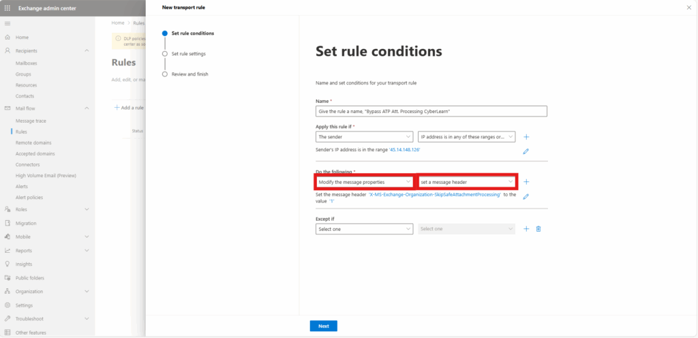
Task: Click the rule Name text field
Action: point(431,112)
